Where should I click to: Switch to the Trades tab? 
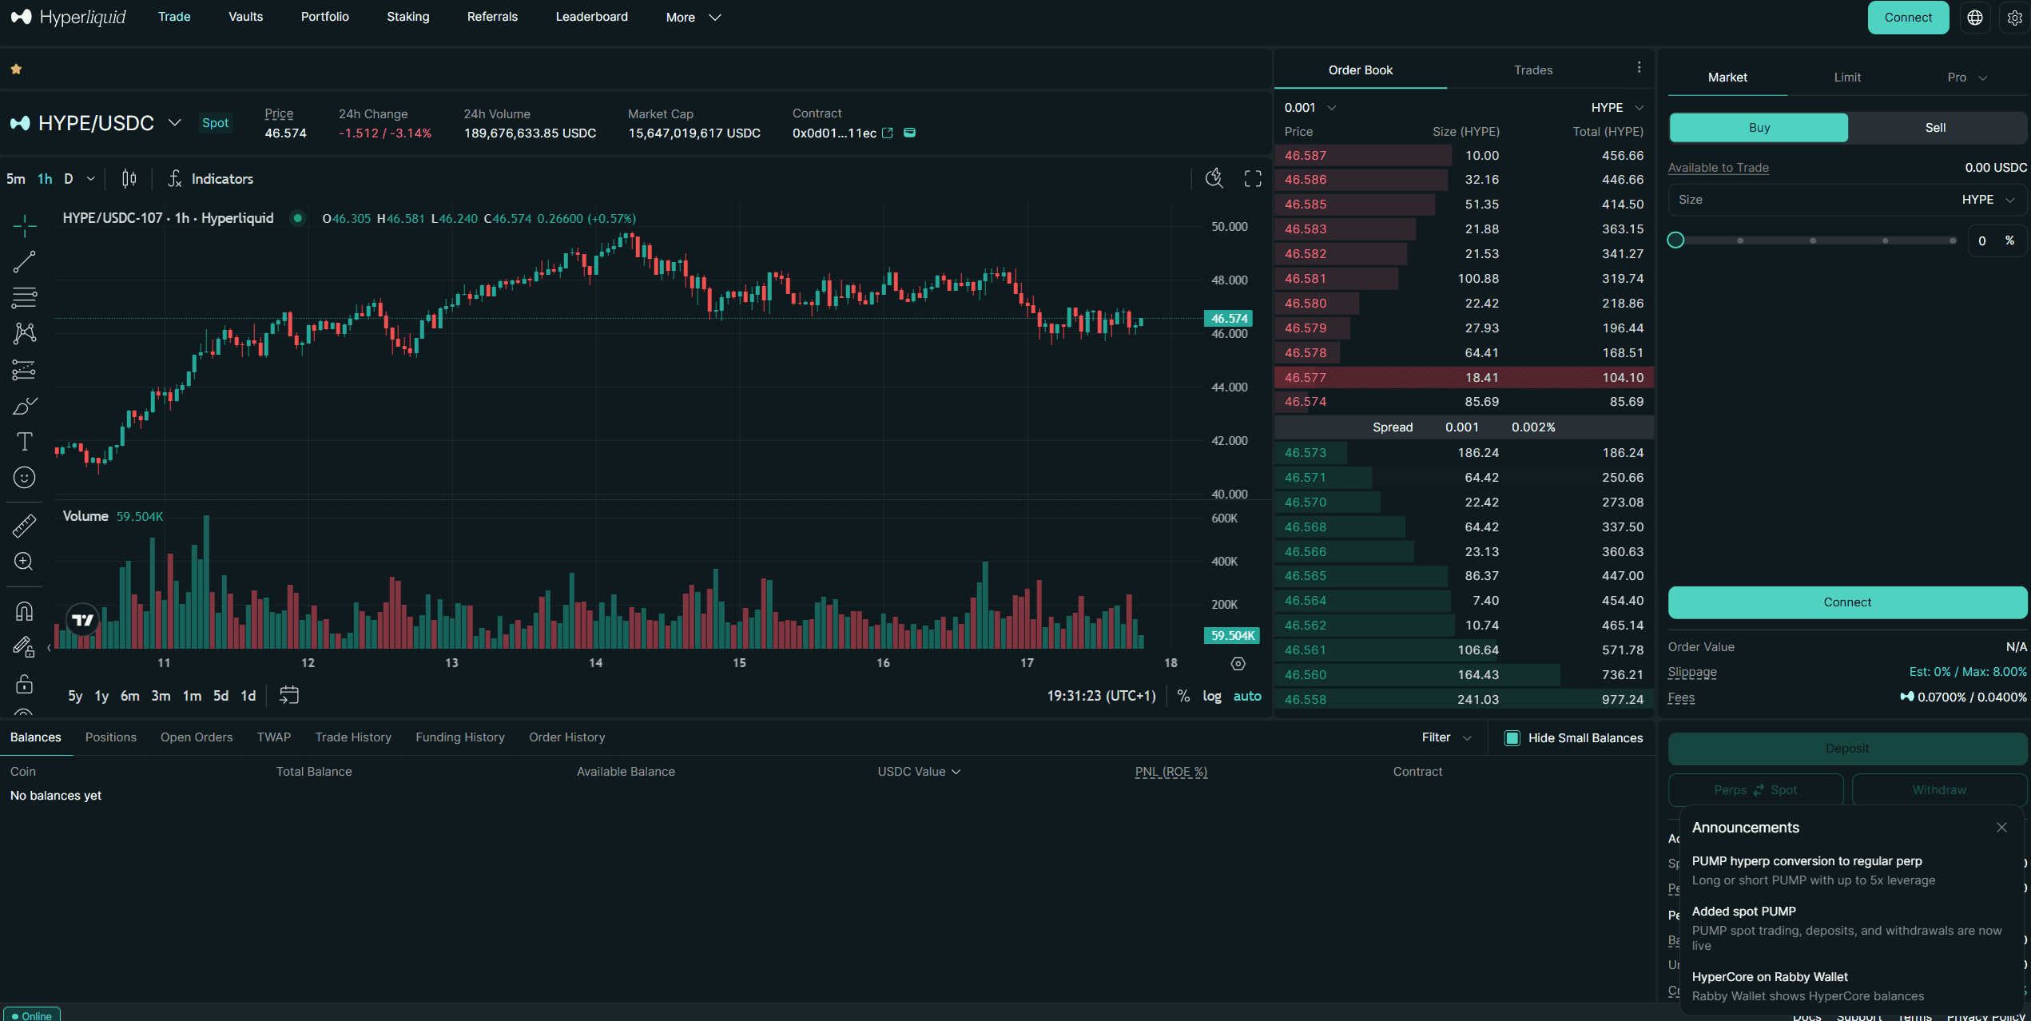pos(1532,70)
